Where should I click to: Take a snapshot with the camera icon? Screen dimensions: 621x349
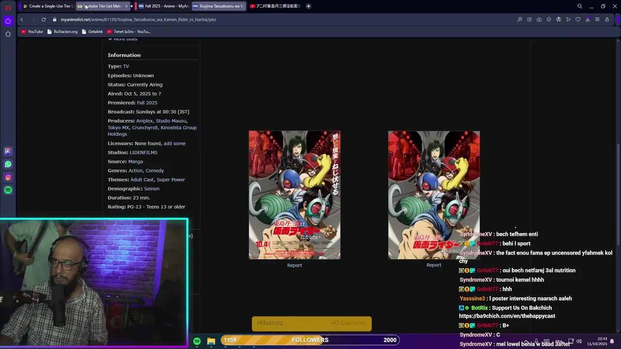(x=539, y=19)
